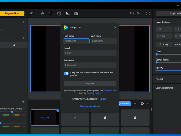Focus the E-mail field
Screen dimensions: 181x136
pos(90,53)
